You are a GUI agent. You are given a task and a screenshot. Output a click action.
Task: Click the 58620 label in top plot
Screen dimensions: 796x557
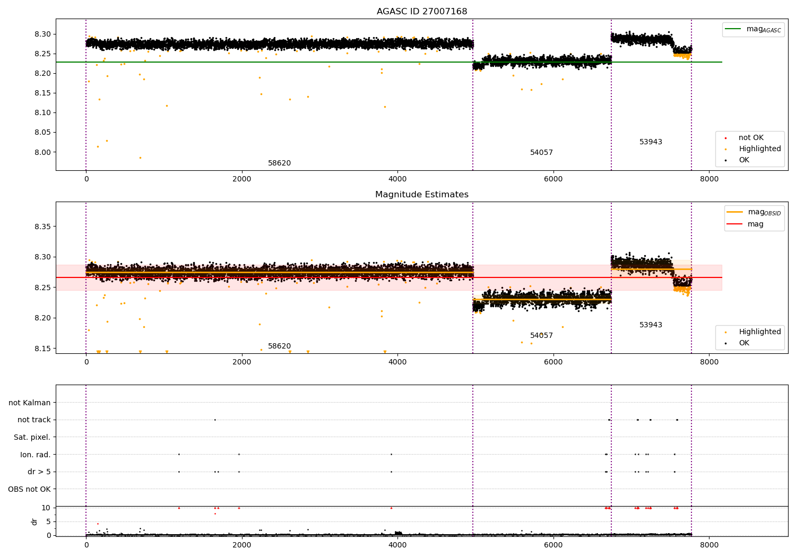coord(279,163)
